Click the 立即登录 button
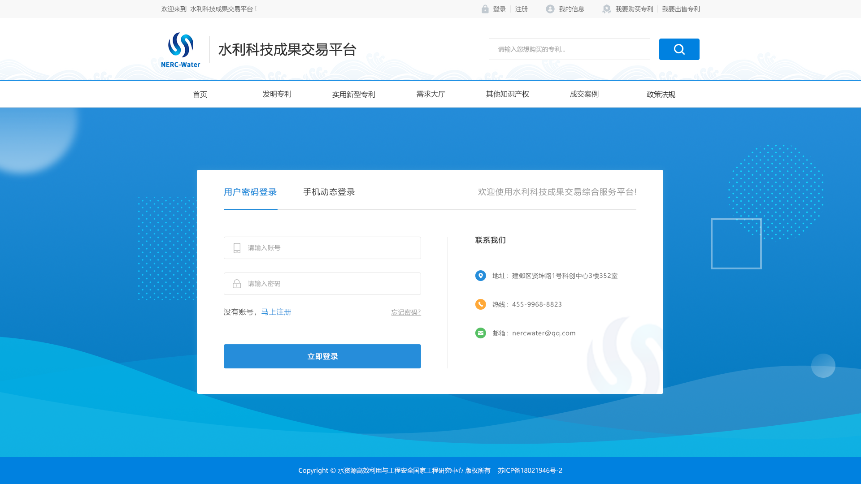The width and height of the screenshot is (861, 484). click(322, 356)
